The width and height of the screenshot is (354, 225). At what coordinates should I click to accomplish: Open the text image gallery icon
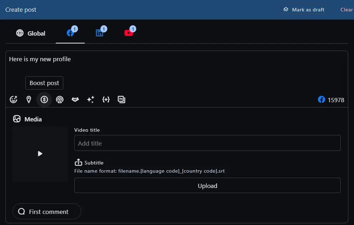tap(122, 99)
